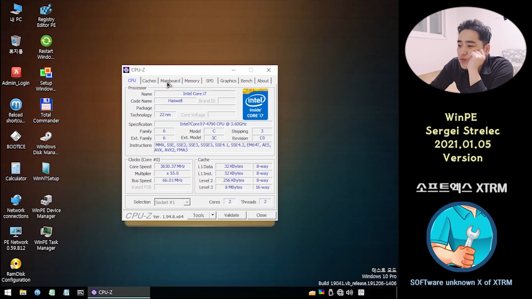Viewport: 532px width, 299px height.
Task: Open File Explorer from the taskbar
Action: [23, 292]
